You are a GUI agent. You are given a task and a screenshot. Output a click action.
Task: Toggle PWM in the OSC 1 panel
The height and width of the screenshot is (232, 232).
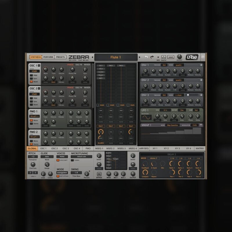(x=31, y=75)
